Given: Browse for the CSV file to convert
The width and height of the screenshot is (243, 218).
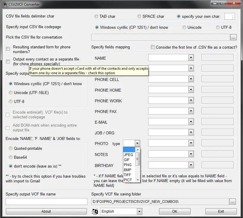Looking at the screenshot, I should click(234, 37).
